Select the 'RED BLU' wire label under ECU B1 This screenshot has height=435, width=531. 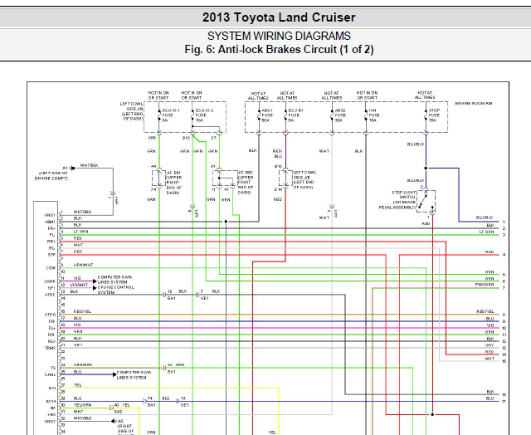277,154
